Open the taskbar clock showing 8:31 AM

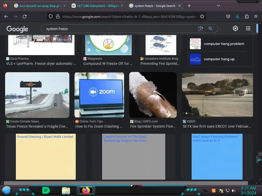[248, 190]
